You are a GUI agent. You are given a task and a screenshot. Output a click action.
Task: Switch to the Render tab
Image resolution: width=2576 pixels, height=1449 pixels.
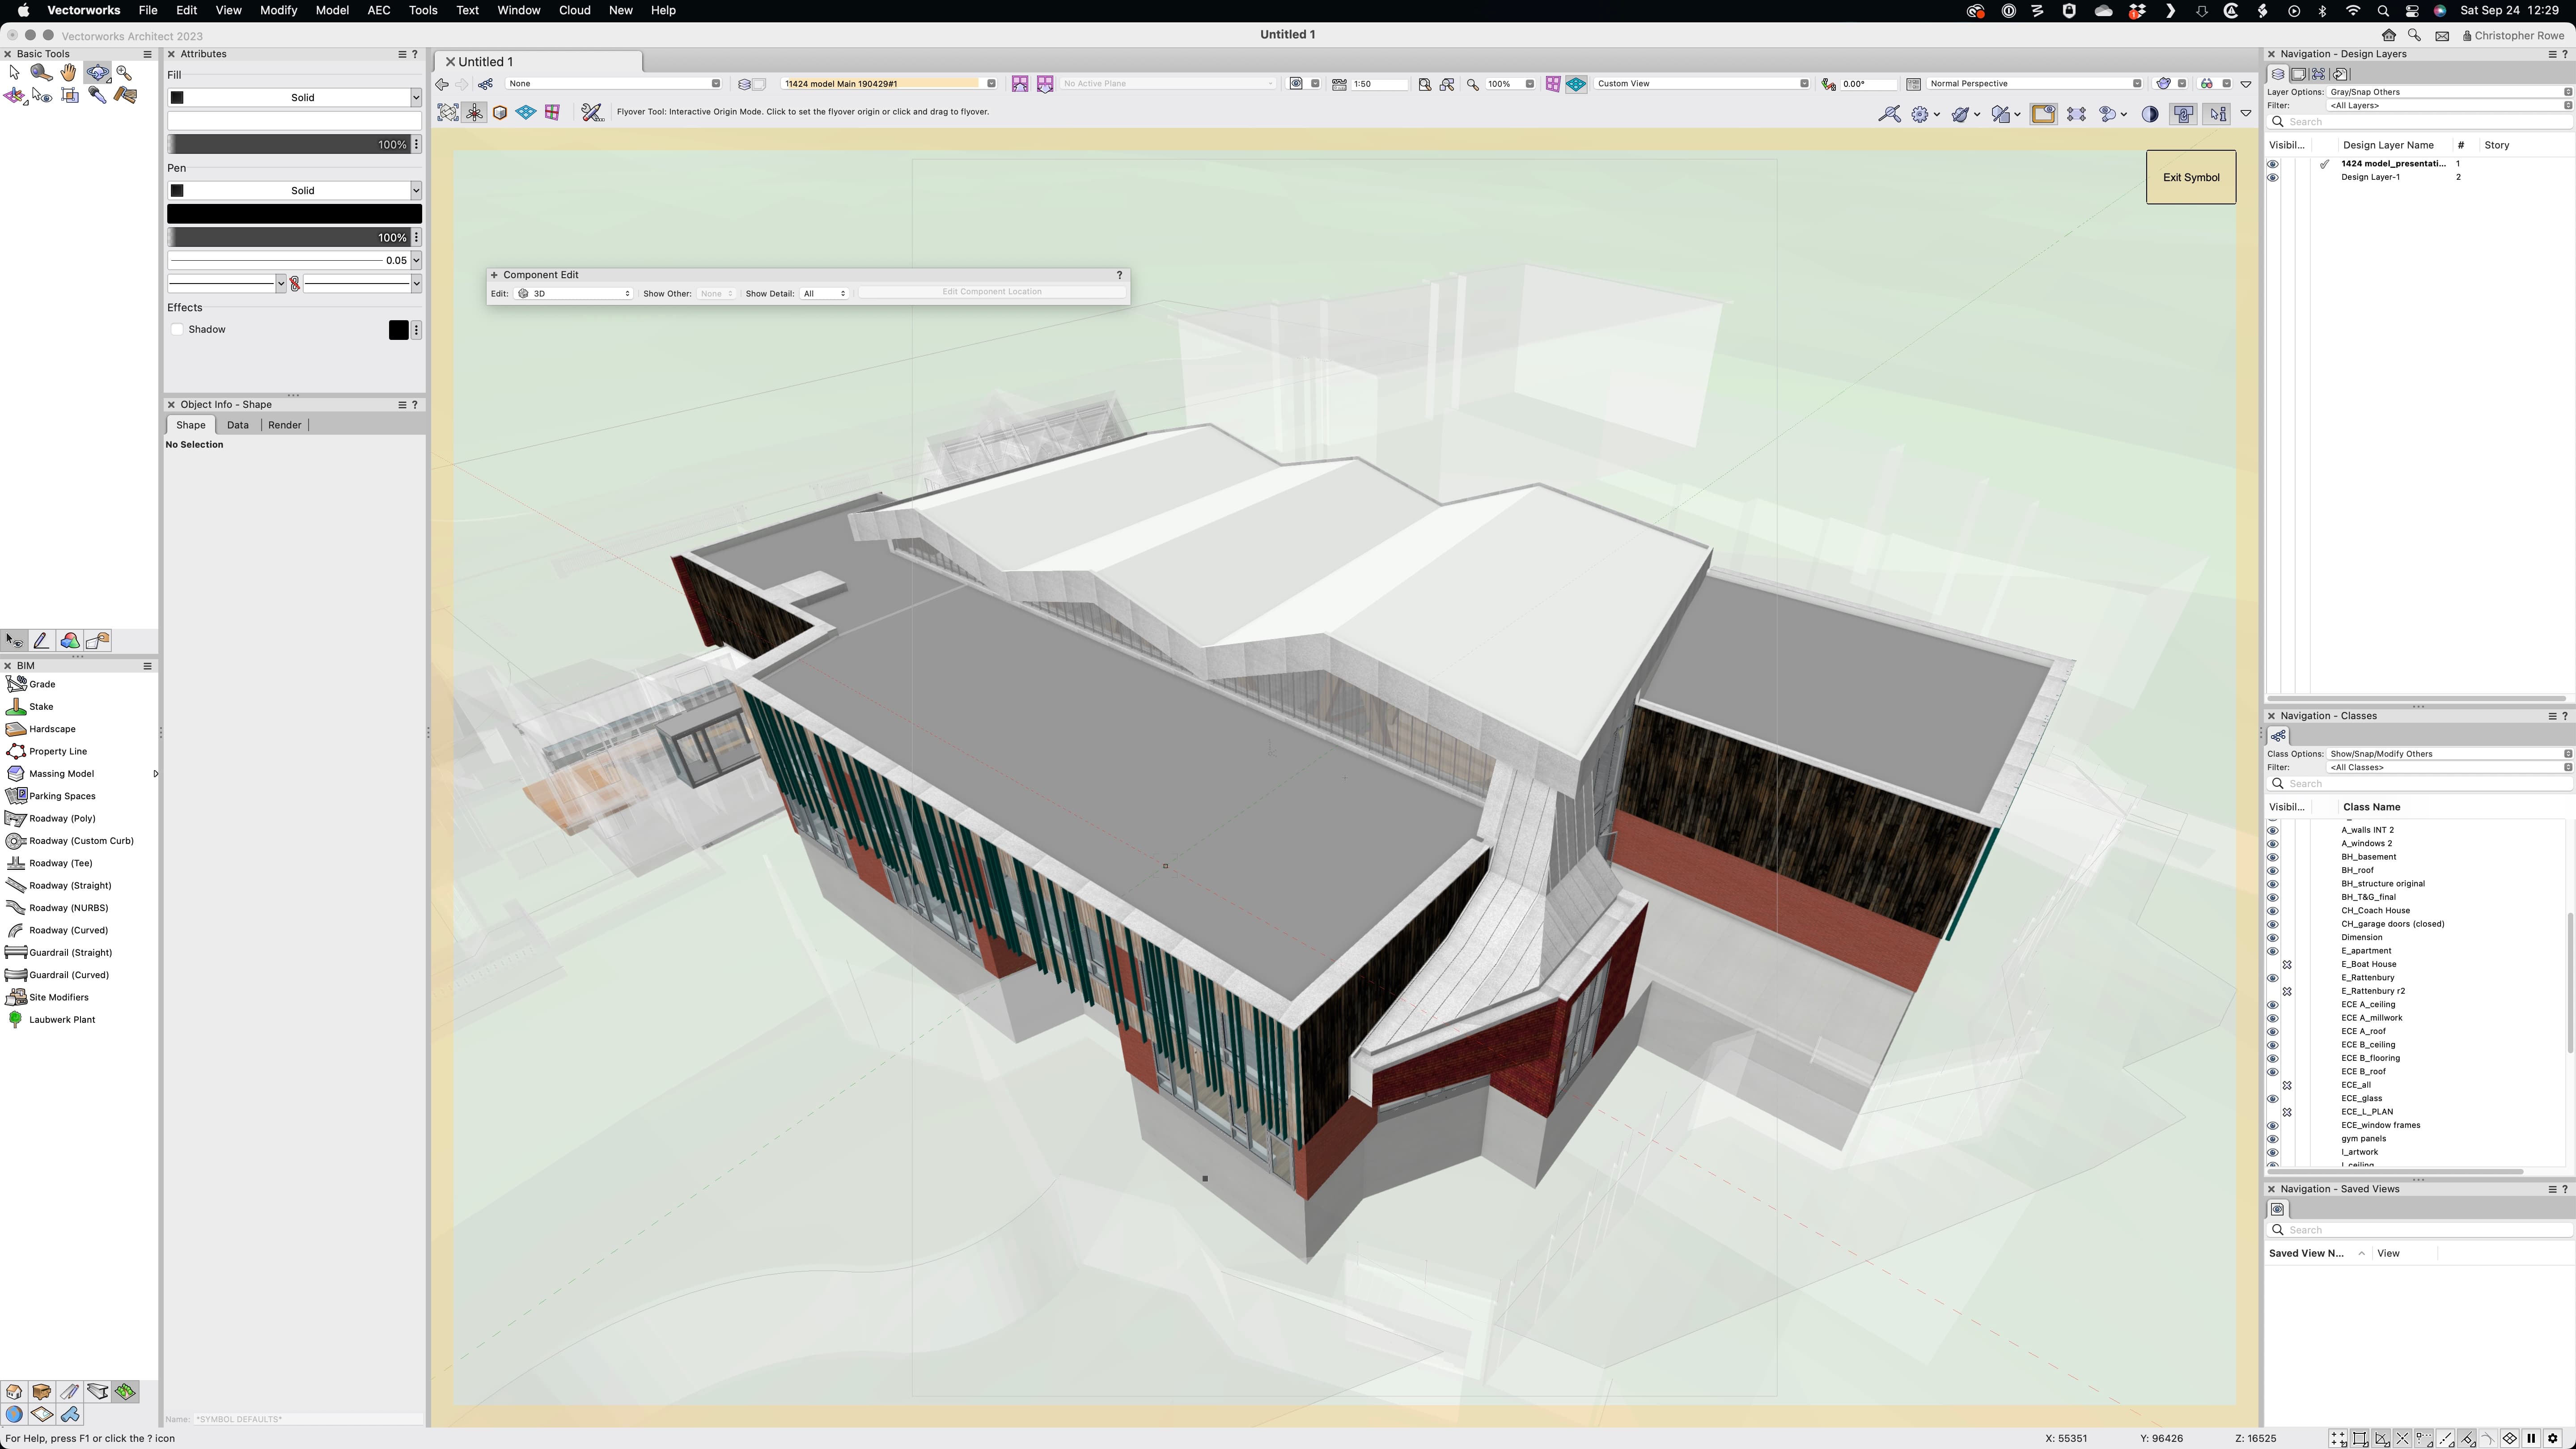pyautogui.click(x=284, y=425)
